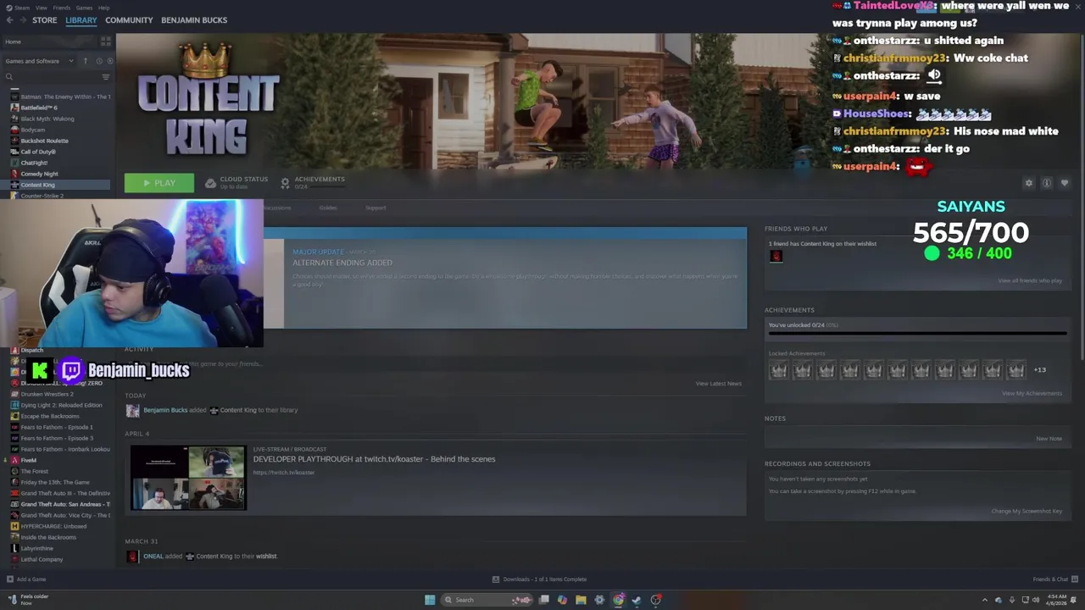Image resolution: width=1085 pixels, height=610 pixels.
Task: Click the library search magnifier icon
Action: 9,77
